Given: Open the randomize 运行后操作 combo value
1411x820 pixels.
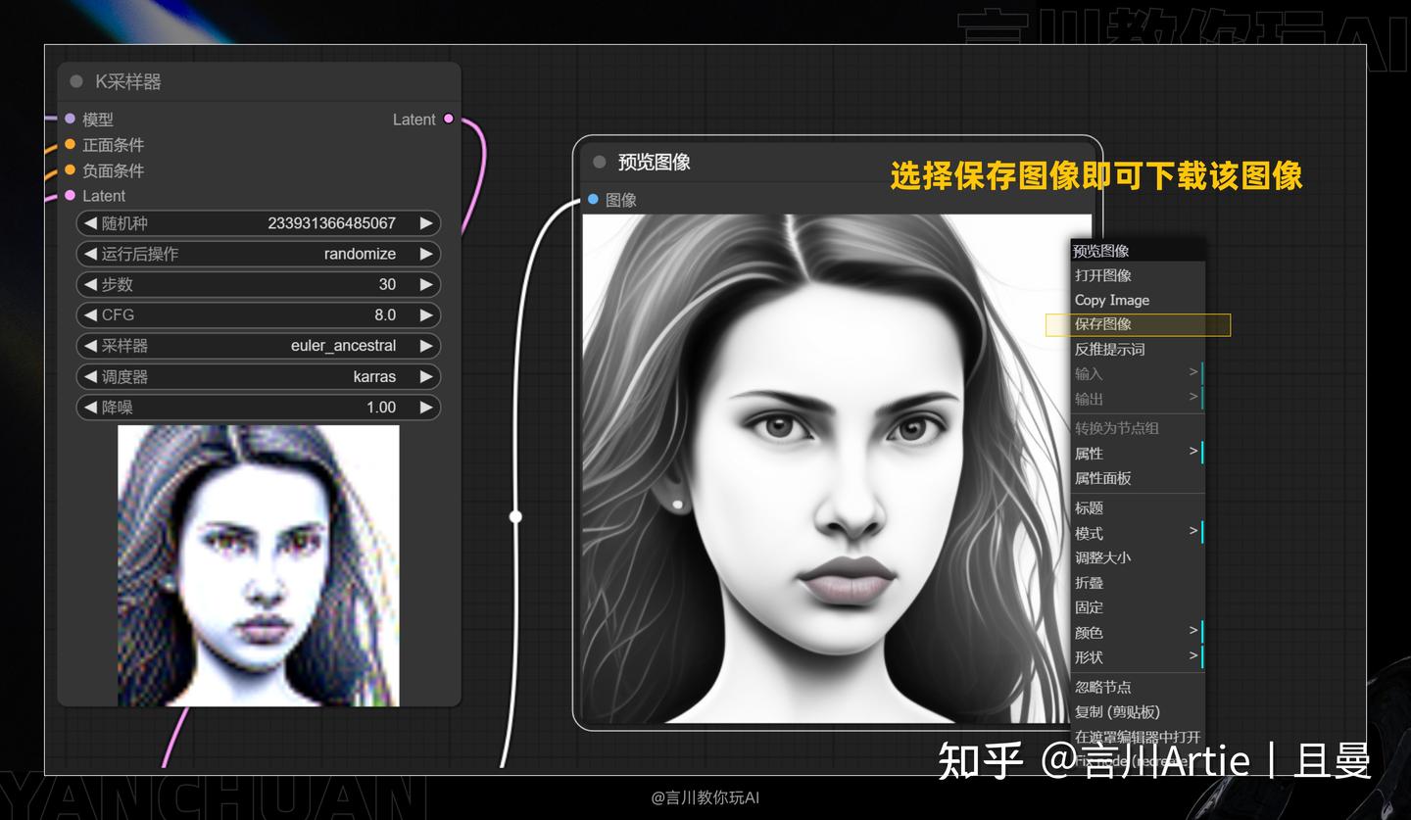Looking at the screenshot, I should point(361,254).
